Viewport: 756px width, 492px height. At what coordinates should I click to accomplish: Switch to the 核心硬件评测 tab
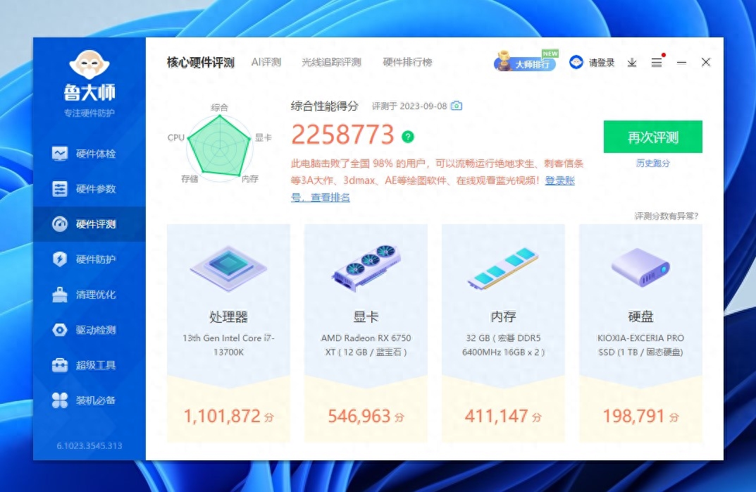pos(201,62)
